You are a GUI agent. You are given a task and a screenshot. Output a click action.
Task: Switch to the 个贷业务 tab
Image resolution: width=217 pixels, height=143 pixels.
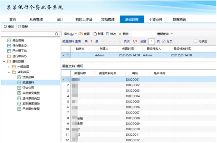point(156,19)
